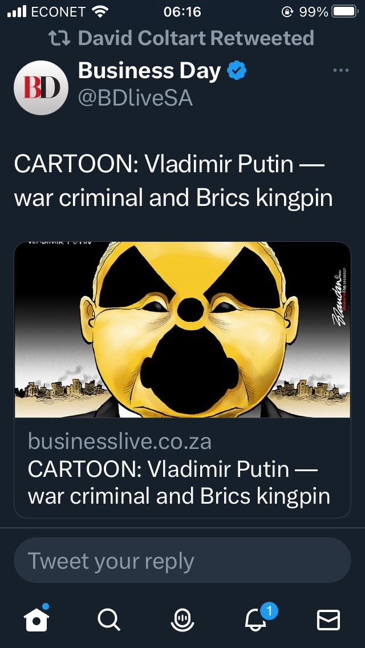Image resolution: width=365 pixels, height=648 pixels.
Task: Open the Messages envelope tab
Action: (x=328, y=620)
